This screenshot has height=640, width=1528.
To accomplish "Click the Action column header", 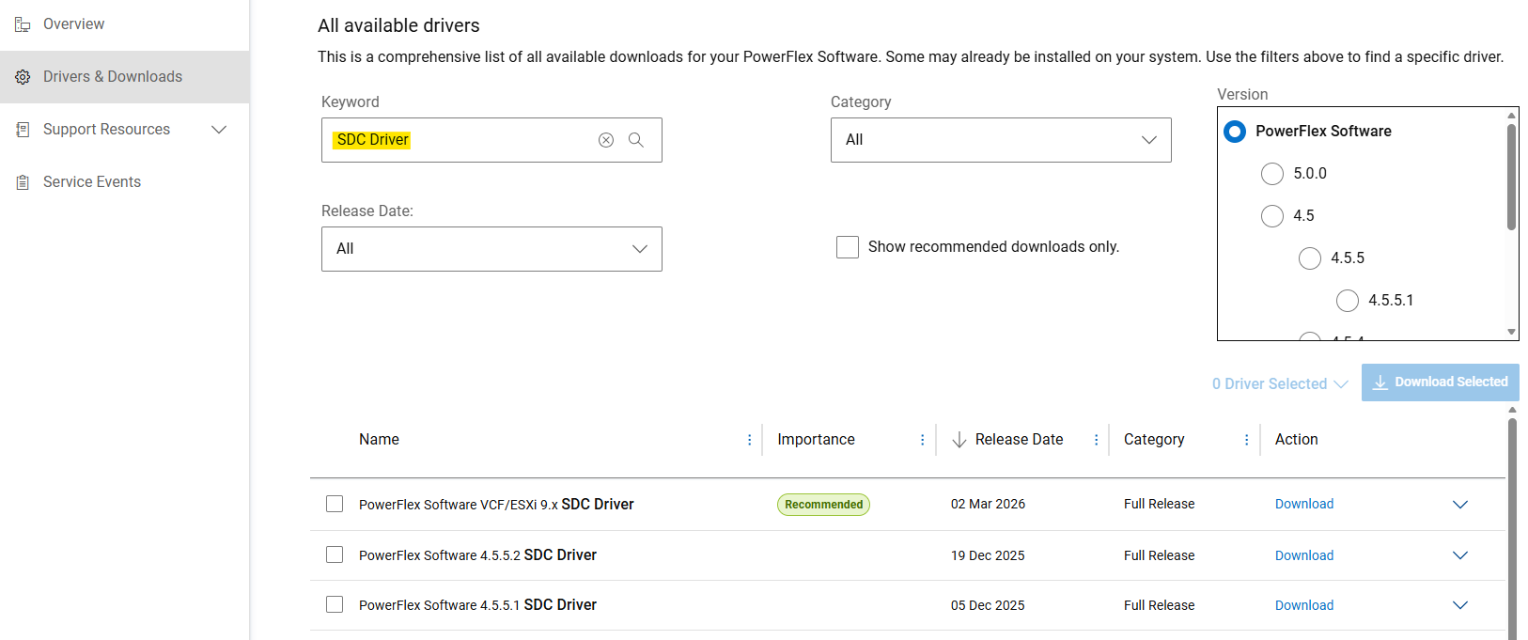I will click(x=1296, y=440).
